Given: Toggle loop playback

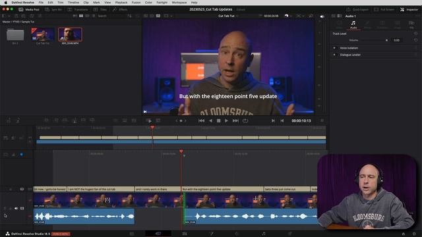Looking at the screenshot, I should coord(245,121).
